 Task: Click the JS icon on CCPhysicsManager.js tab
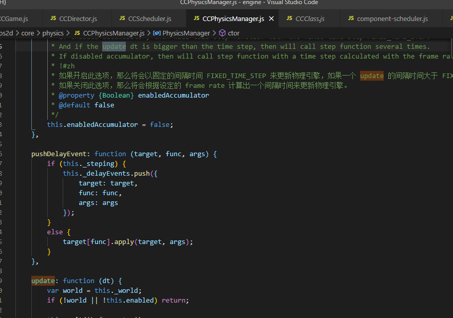196,18
